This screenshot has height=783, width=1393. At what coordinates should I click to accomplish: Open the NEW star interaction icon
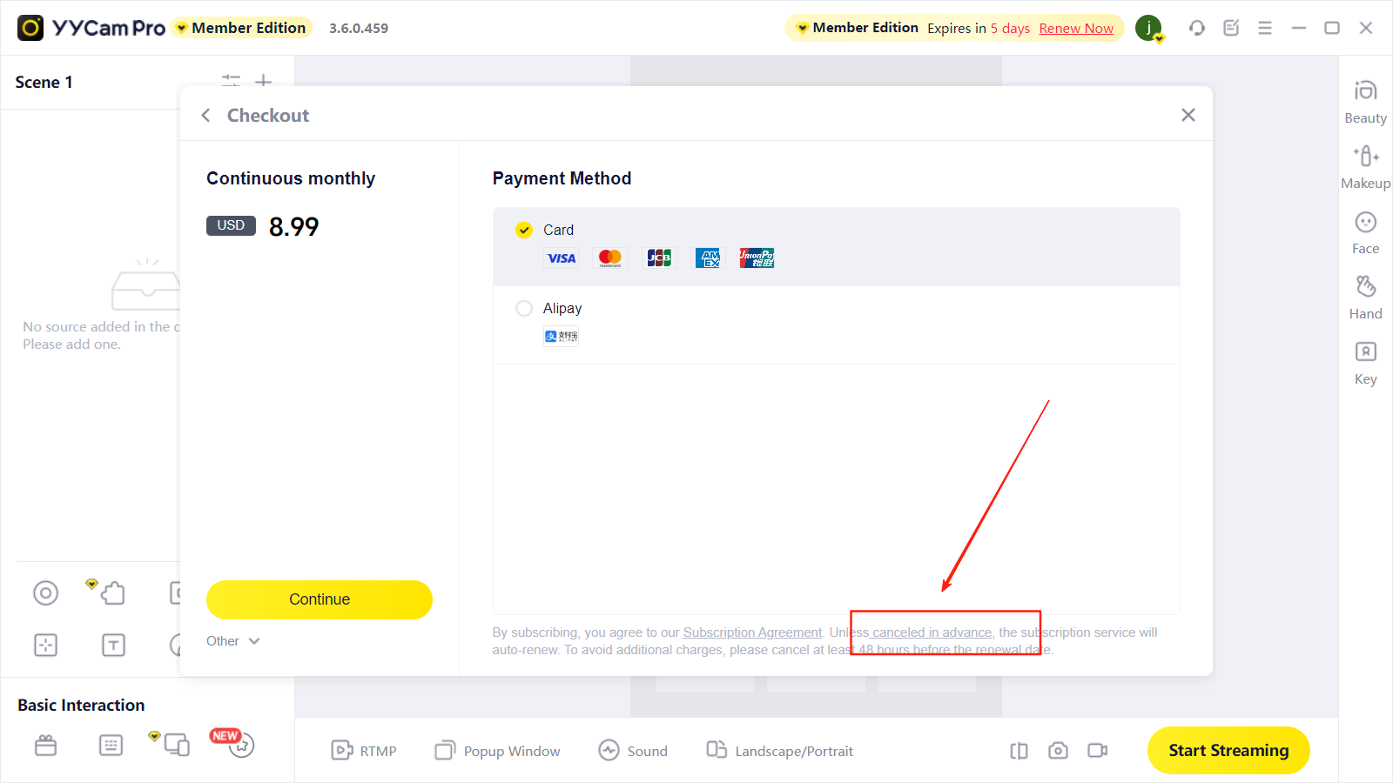[x=240, y=745]
